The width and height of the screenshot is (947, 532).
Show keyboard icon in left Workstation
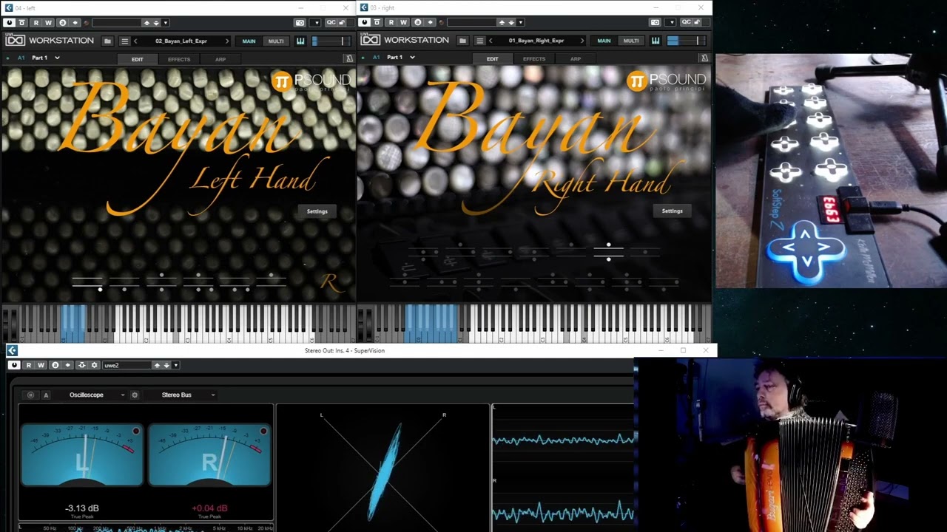tap(300, 41)
